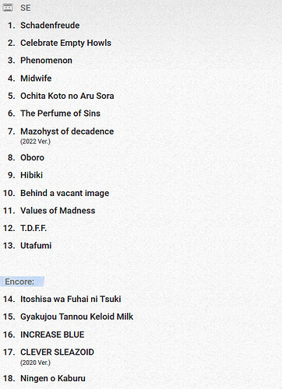Open Ningen o Kaburu track
This screenshot has height=389, width=282.
(53, 378)
